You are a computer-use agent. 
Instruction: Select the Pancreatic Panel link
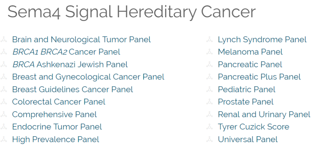[250, 65]
